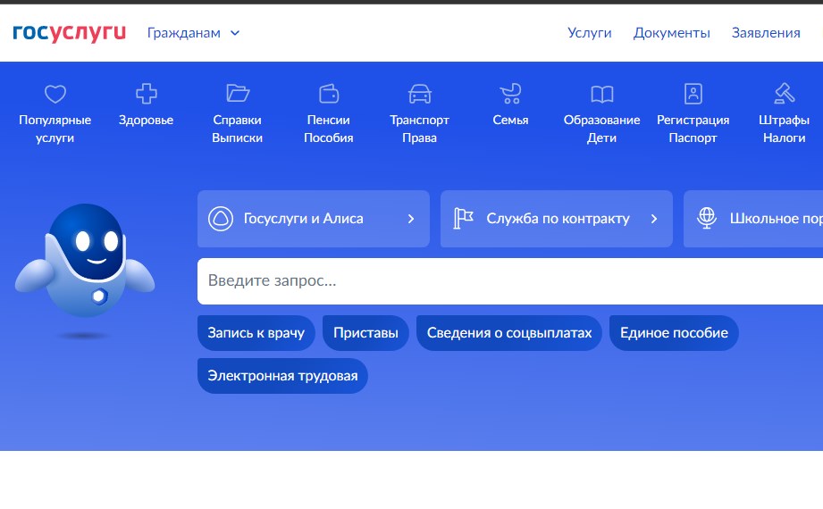Click the Популярные услуги label

pos(55,129)
